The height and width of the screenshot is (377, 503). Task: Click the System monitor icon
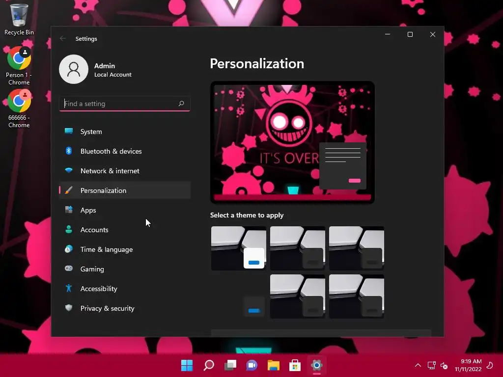pos(69,131)
